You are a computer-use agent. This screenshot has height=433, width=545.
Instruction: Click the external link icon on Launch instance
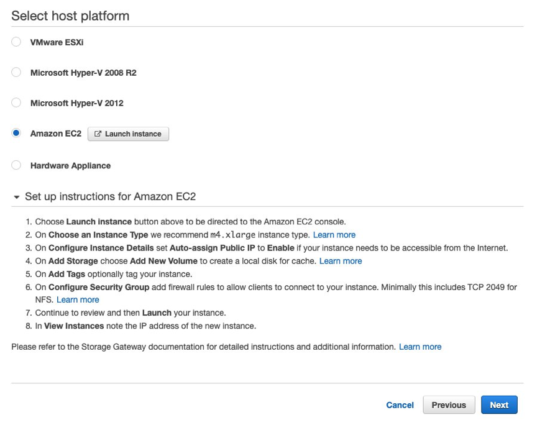pos(98,134)
